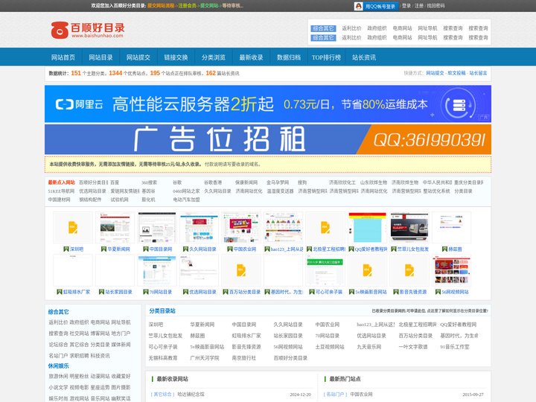The height and width of the screenshot is (402, 536).
Task: Click the 名站门户 tag under 最新热门站点
Action: (x=335, y=394)
